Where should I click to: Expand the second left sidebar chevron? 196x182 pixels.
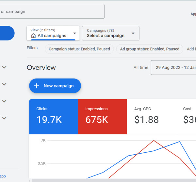5,84
